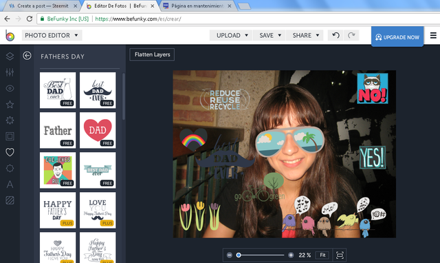
Task: Add the best DAD EVER mustache graphic
Action: click(98, 90)
